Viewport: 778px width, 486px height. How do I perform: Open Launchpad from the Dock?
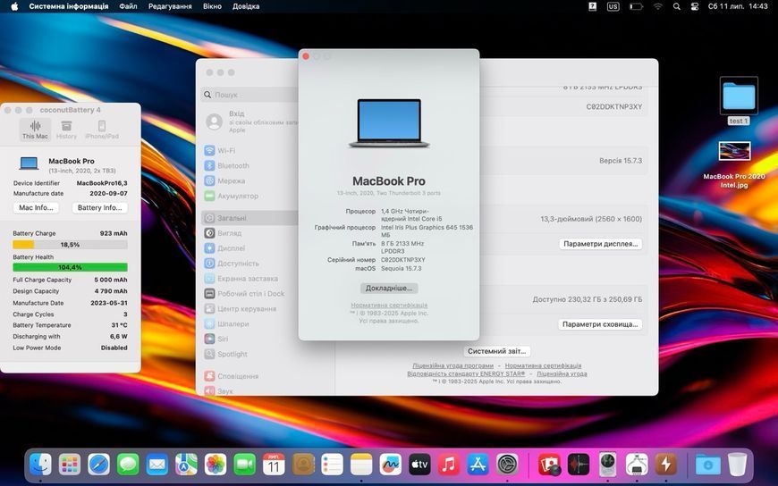coord(70,465)
